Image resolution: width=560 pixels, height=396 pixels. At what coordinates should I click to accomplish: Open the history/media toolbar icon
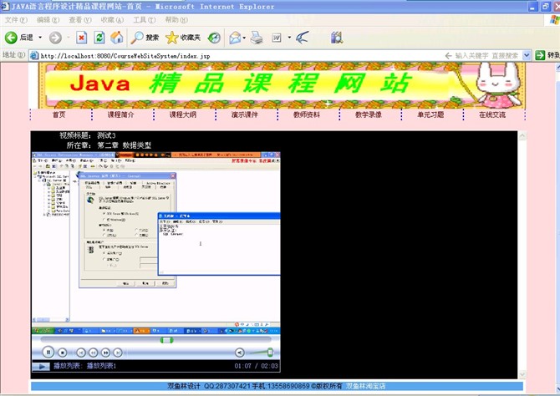coord(214,38)
